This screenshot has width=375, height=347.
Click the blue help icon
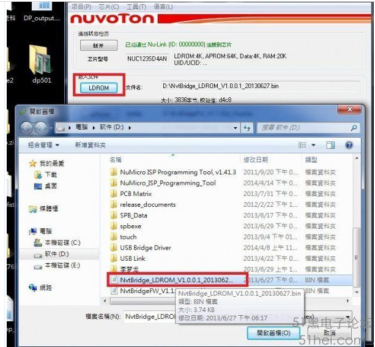(349, 145)
